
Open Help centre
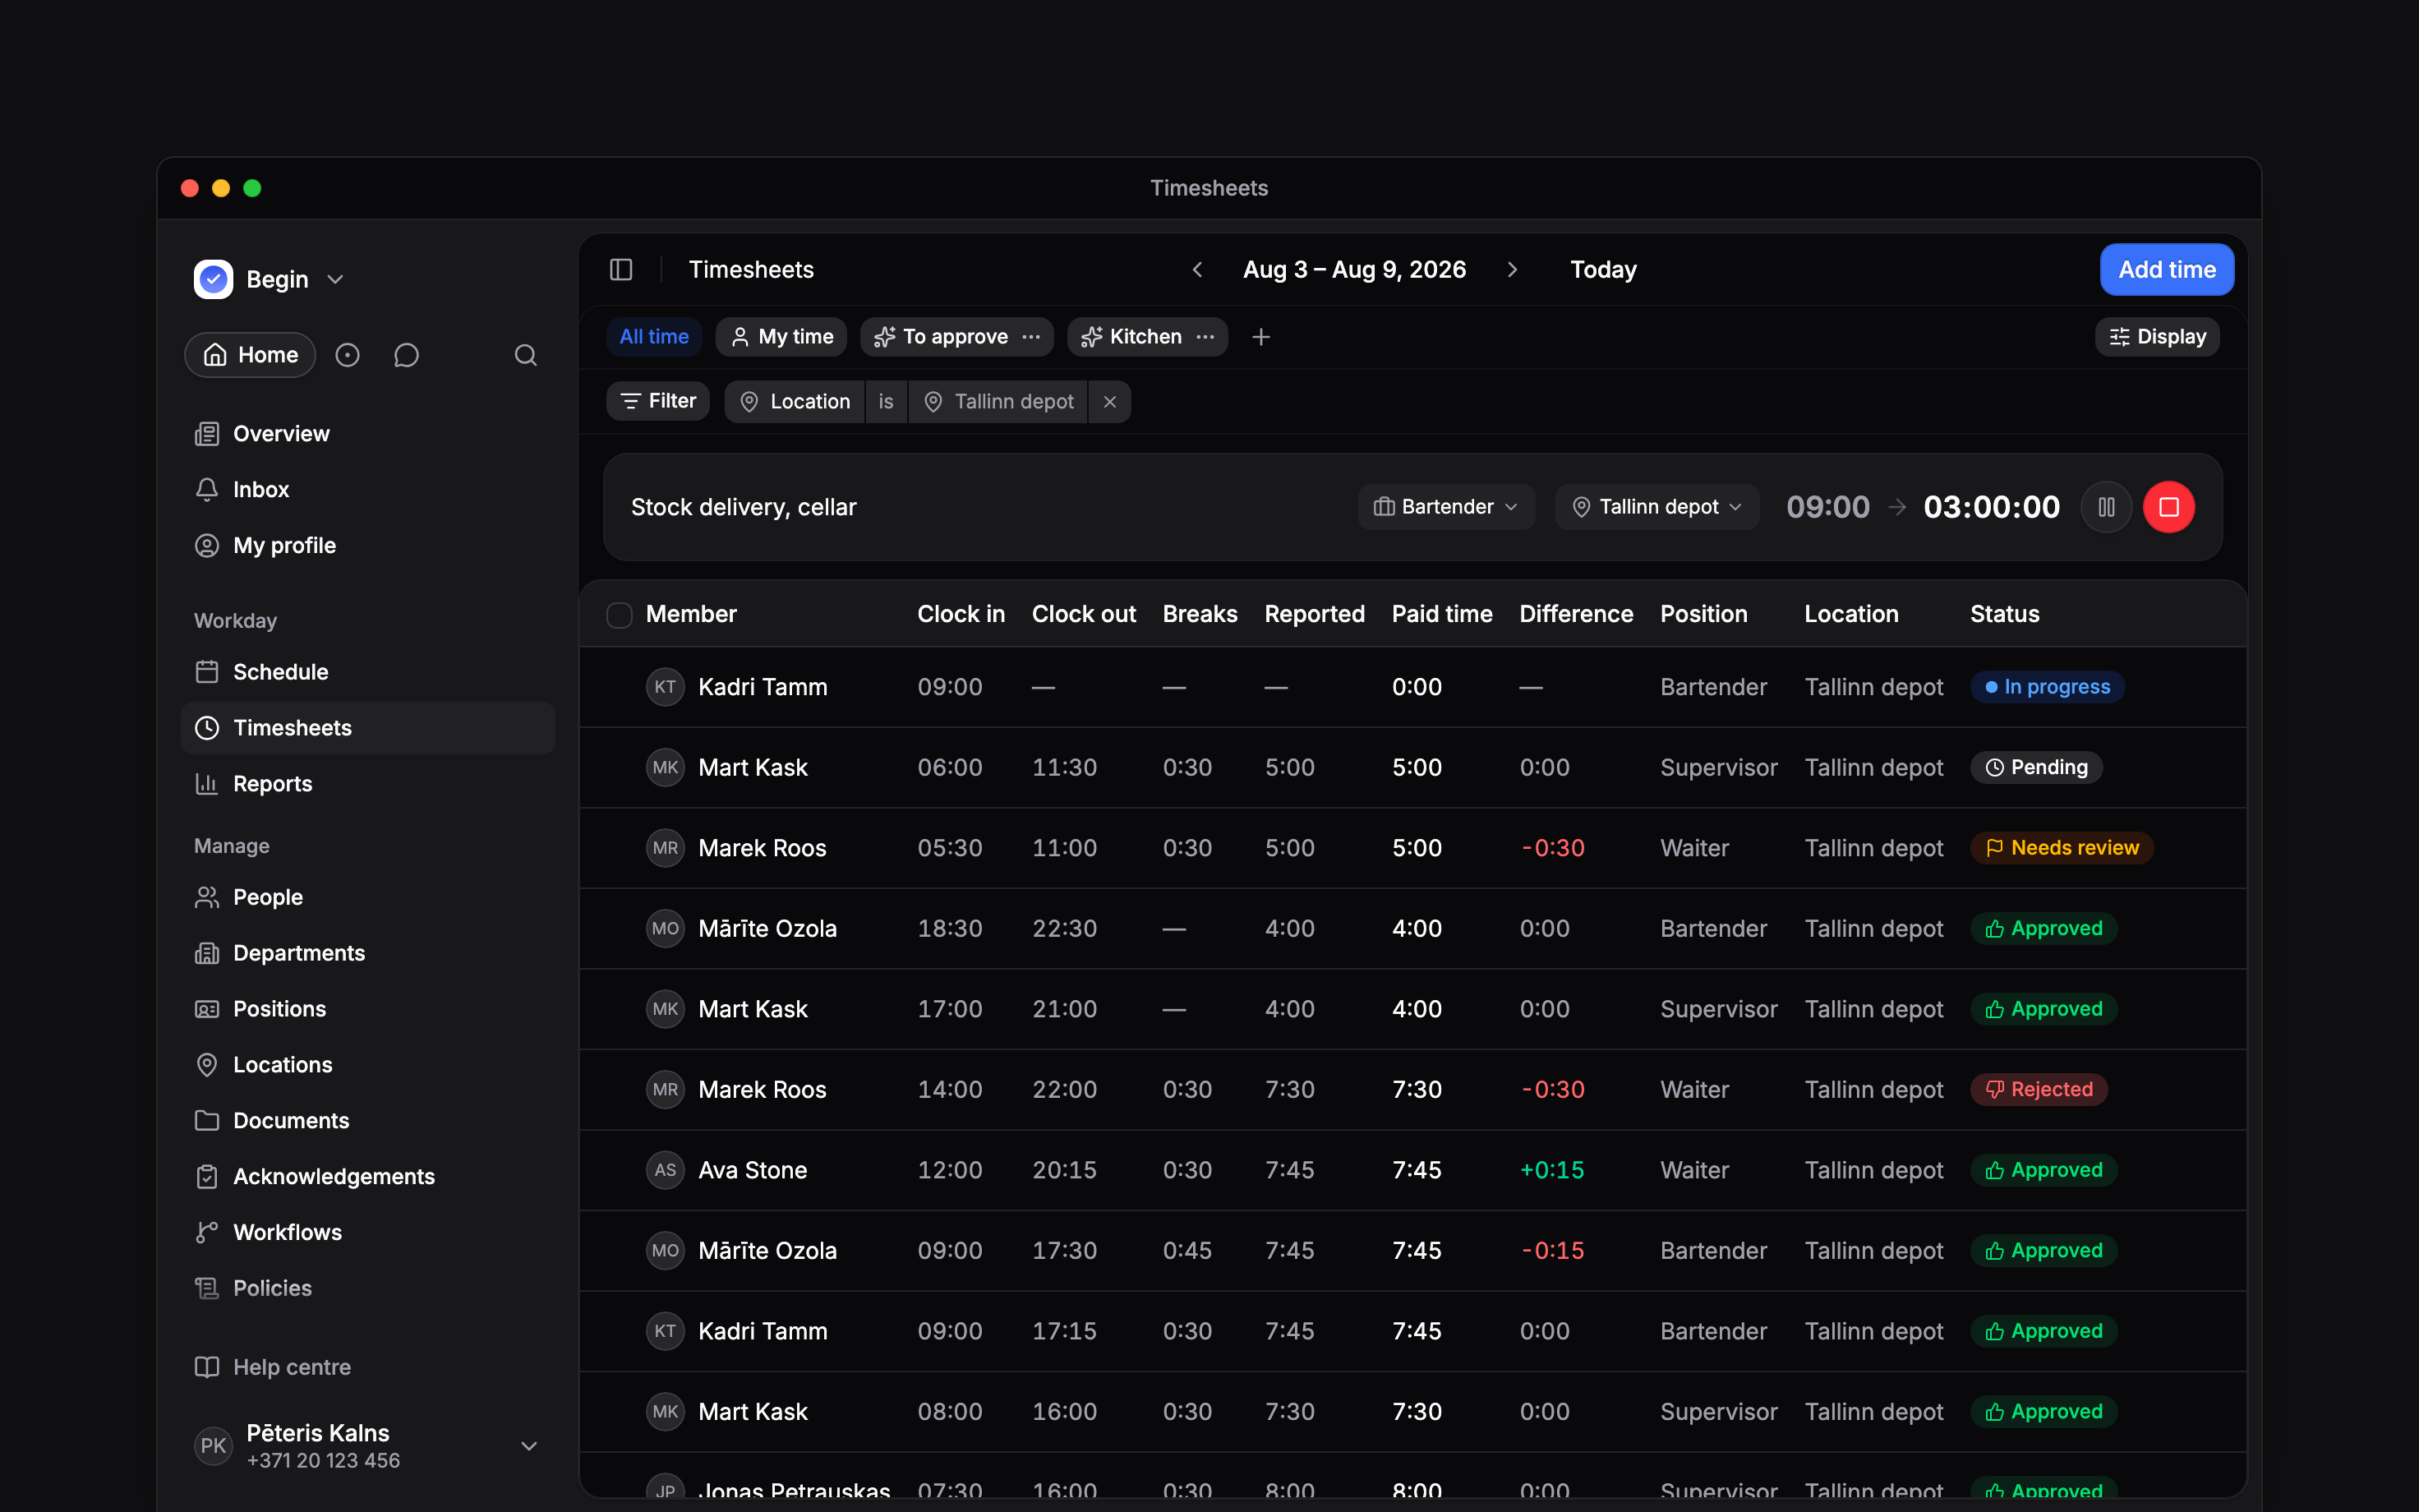coord(368,1367)
